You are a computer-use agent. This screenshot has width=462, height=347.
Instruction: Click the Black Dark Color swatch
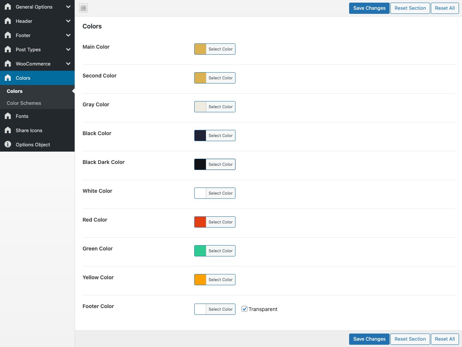[200, 164]
